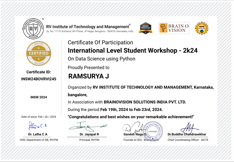Screen dimensions: 234x162
Task: Click BRAINOVISION SOLUTIONS INDIA PVT. LTD.
Action: [x=145, y=102]
